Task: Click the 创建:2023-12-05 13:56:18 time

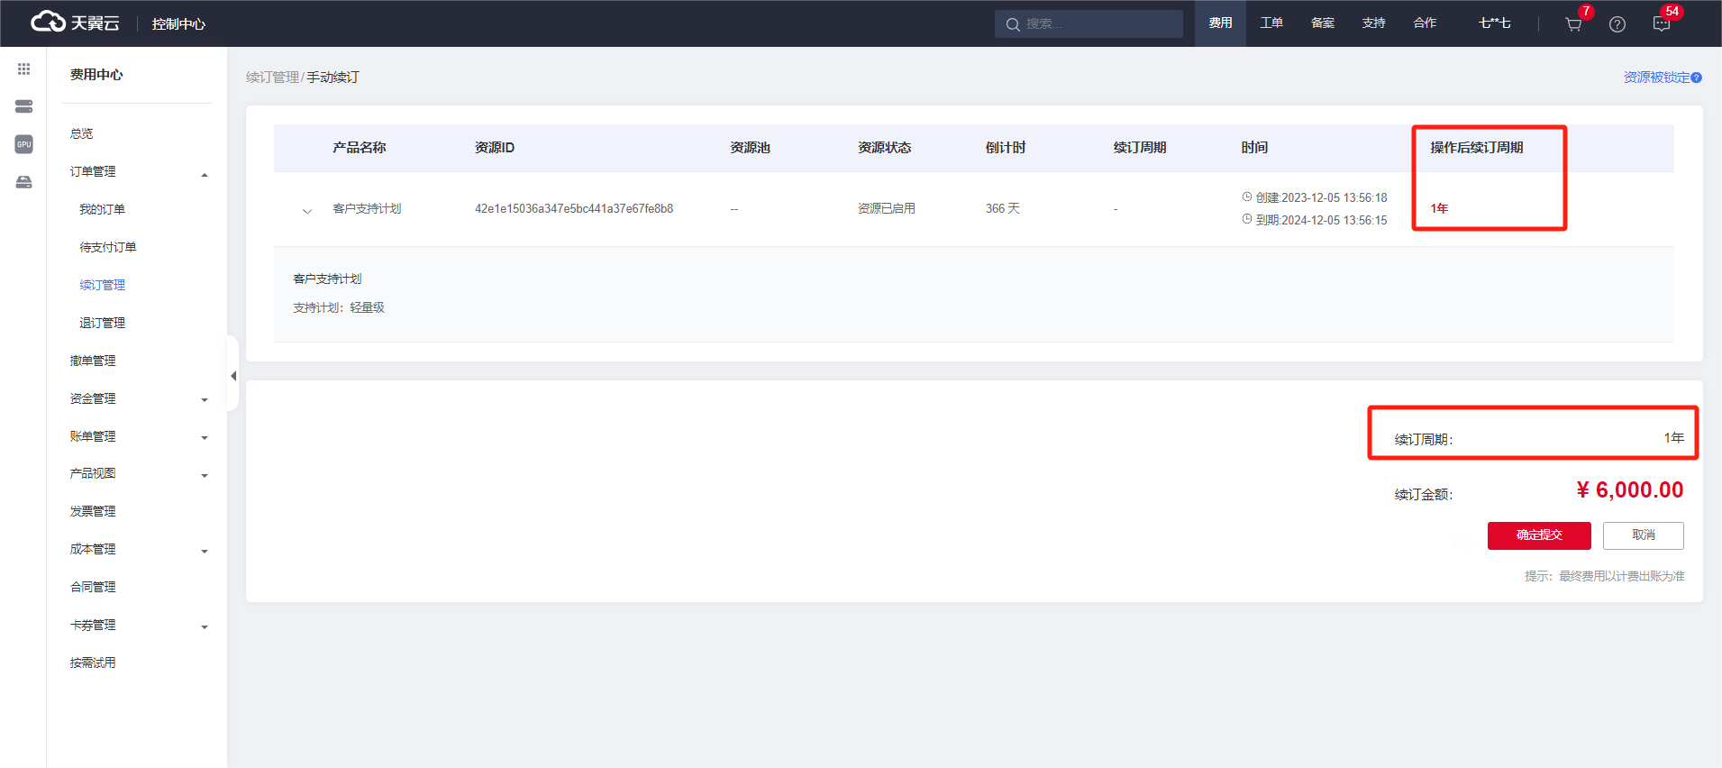Action: 1322,197
